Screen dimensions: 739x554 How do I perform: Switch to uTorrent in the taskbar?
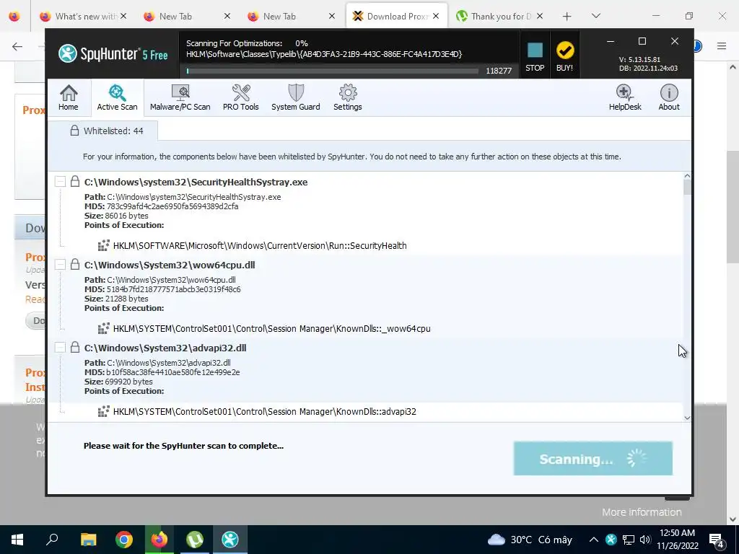click(x=195, y=540)
